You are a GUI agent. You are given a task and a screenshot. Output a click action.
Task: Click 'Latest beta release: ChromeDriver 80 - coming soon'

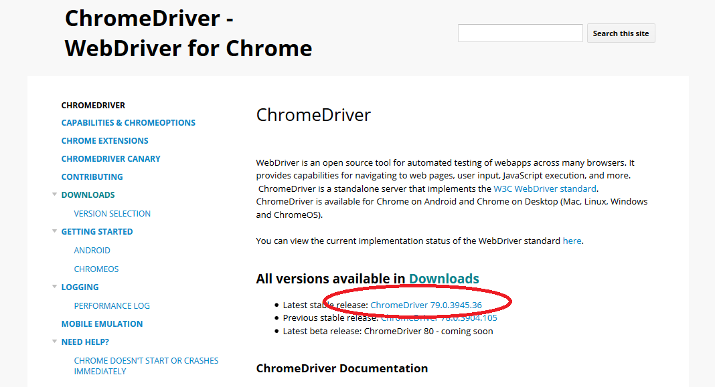coord(388,331)
